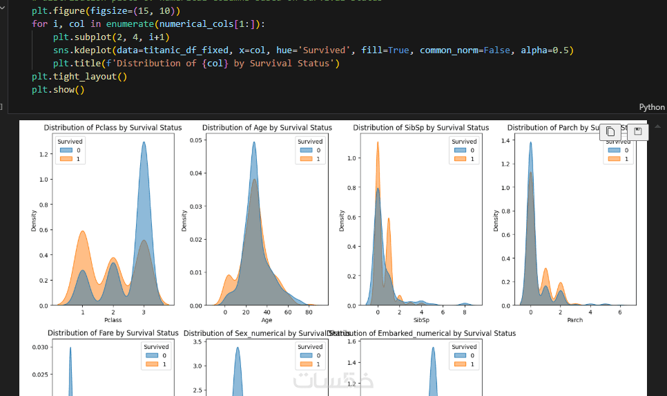Place cursor on plt.show() line
Image resolution: width=667 pixels, height=396 pixels.
pos(58,90)
